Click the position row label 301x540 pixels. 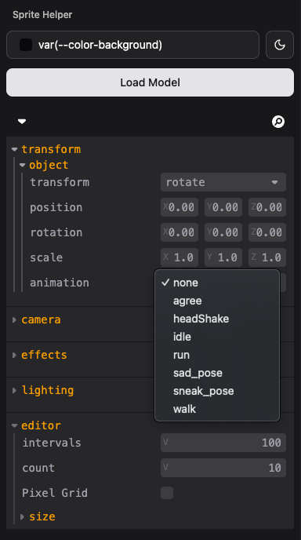point(56,207)
